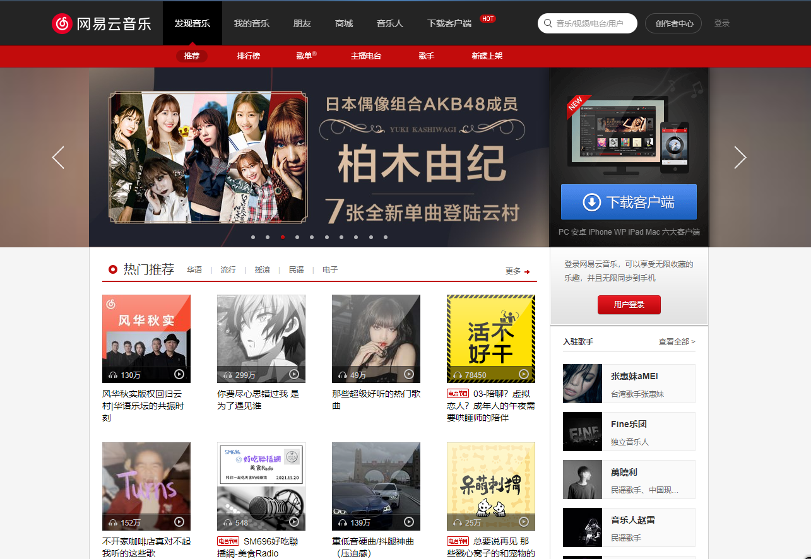Open the Turns playlist cover

(146, 486)
